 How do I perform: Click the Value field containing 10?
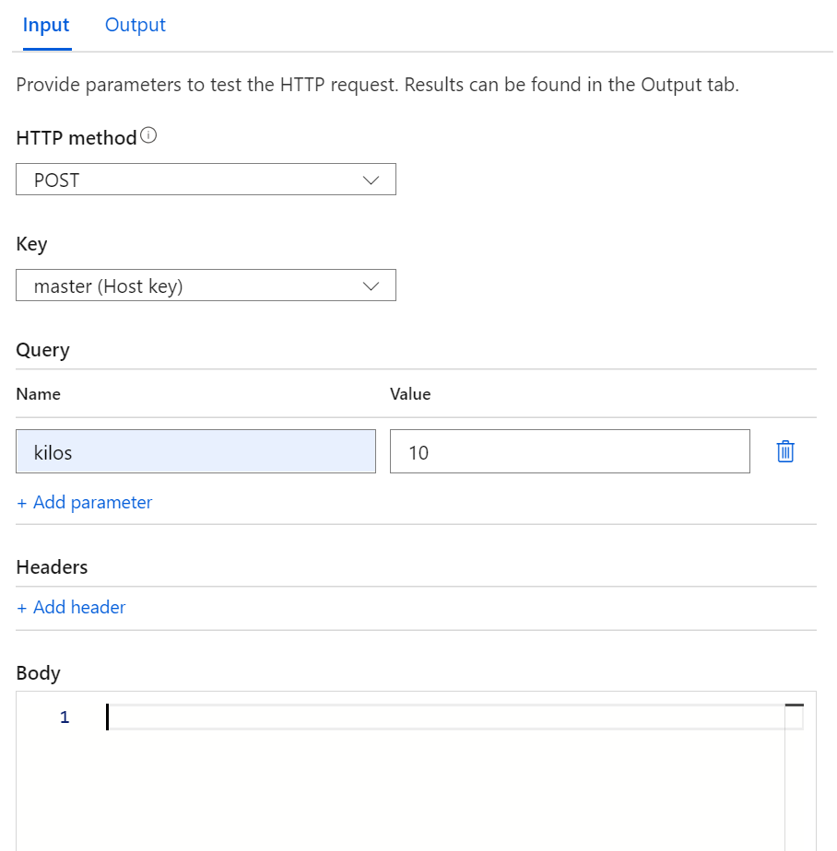click(570, 451)
